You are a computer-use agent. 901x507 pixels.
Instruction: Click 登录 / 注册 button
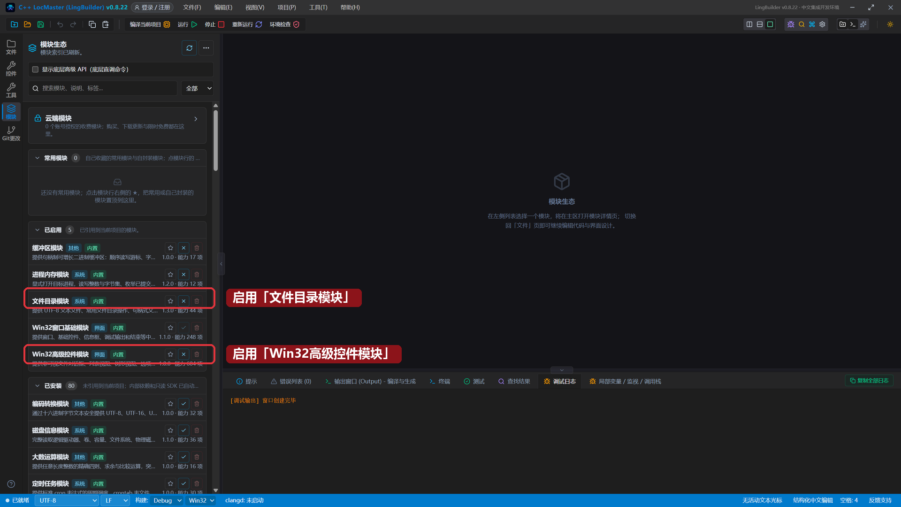click(x=152, y=8)
